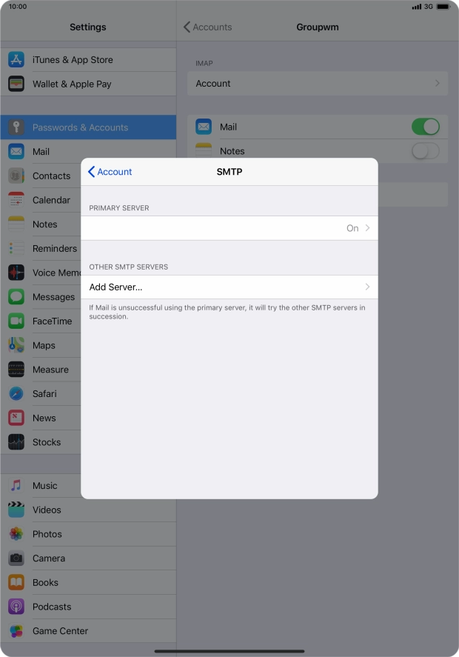Image resolution: width=459 pixels, height=657 pixels.
Task: Open the Videos settings item
Action: 47,510
